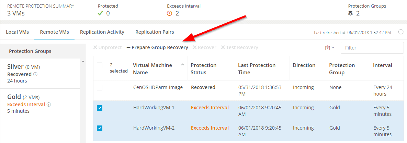Sort by Virtual Machine Name arrow

182,65
